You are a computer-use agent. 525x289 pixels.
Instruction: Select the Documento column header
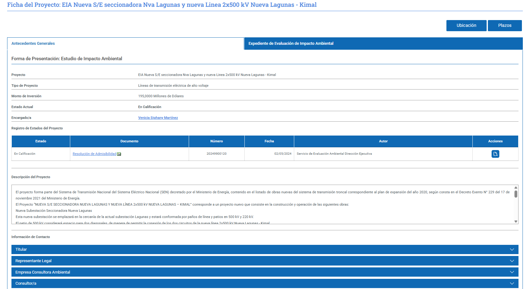click(129, 141)
